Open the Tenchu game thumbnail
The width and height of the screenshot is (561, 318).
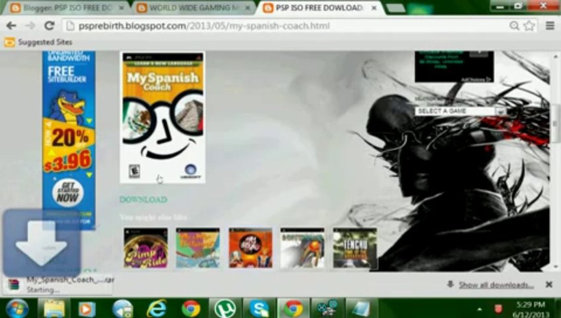click(x=355, y=248)
